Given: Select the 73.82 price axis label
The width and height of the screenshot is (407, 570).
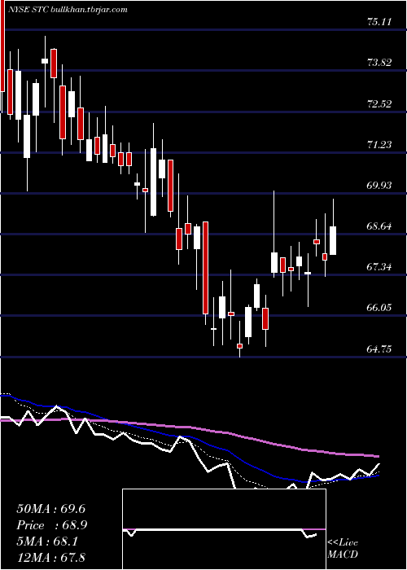Looking at the screenshot, I should tap(379, 63).
